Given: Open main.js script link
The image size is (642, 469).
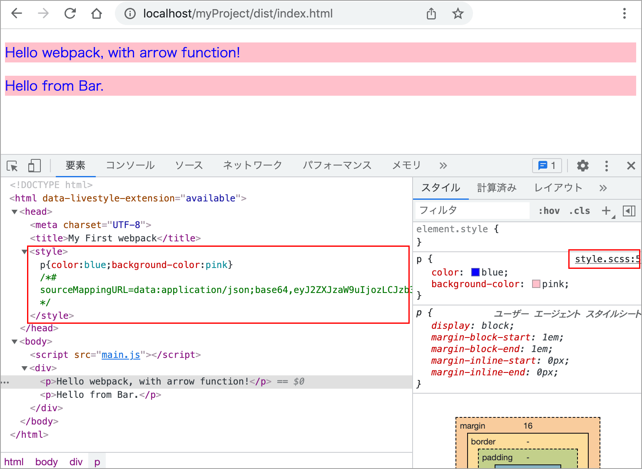Looking at the screenshot, I should [x=121, y=355].
